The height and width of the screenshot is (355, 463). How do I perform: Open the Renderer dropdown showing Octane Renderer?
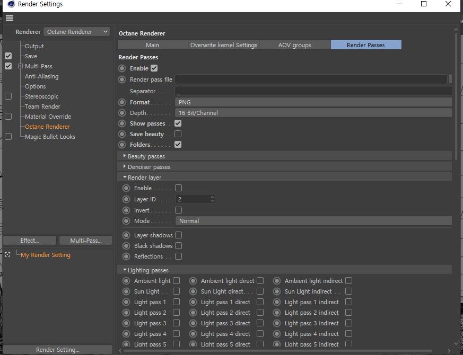click(76, 32)
